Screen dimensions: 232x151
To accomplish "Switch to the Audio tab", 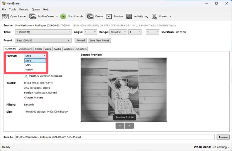I will [x=57, y=49].
